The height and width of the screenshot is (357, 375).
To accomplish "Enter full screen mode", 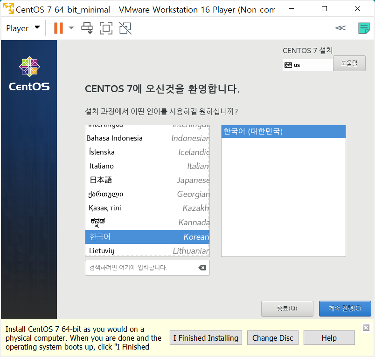I will (106, 28).
